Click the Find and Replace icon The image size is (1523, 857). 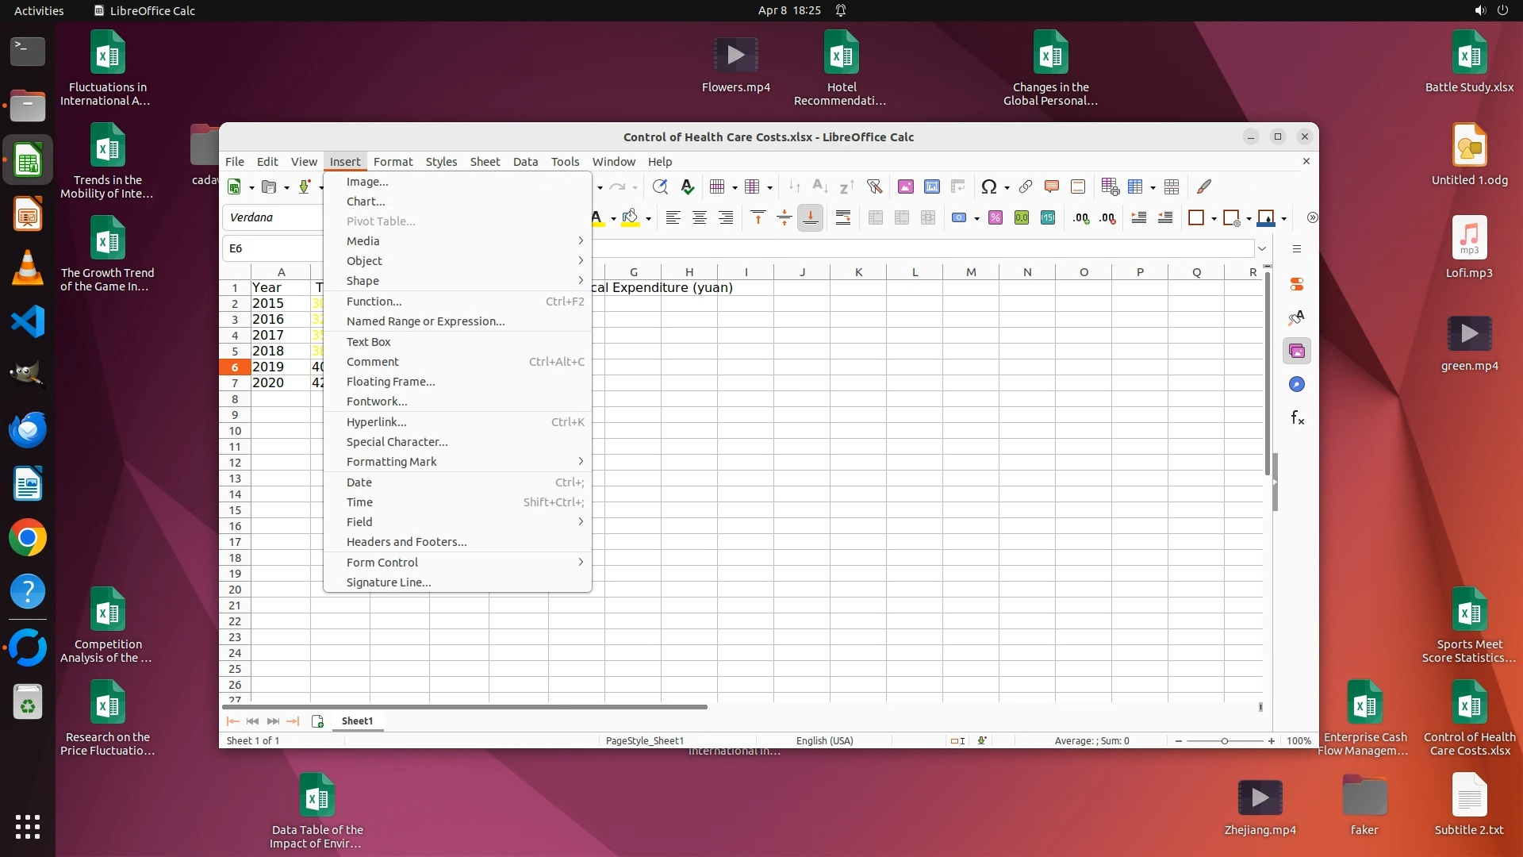(659, 187)
